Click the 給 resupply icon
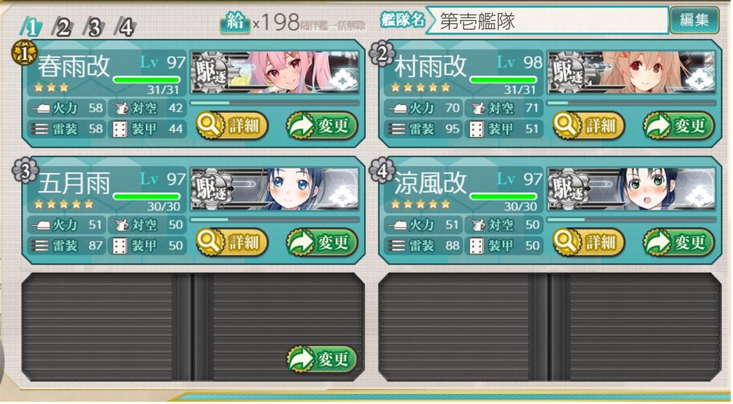Viewport: 733px width, 404px height. click(x=235, y=22)
